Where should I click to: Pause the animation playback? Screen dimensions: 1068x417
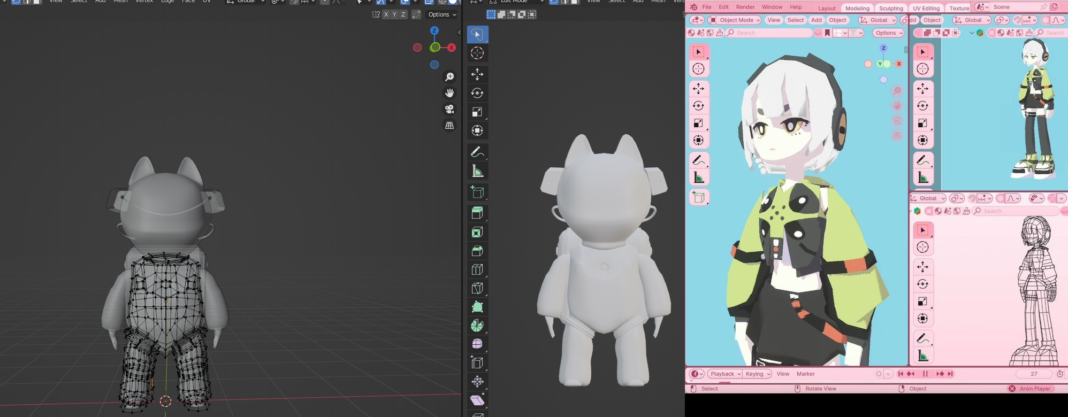pos(925,374)
